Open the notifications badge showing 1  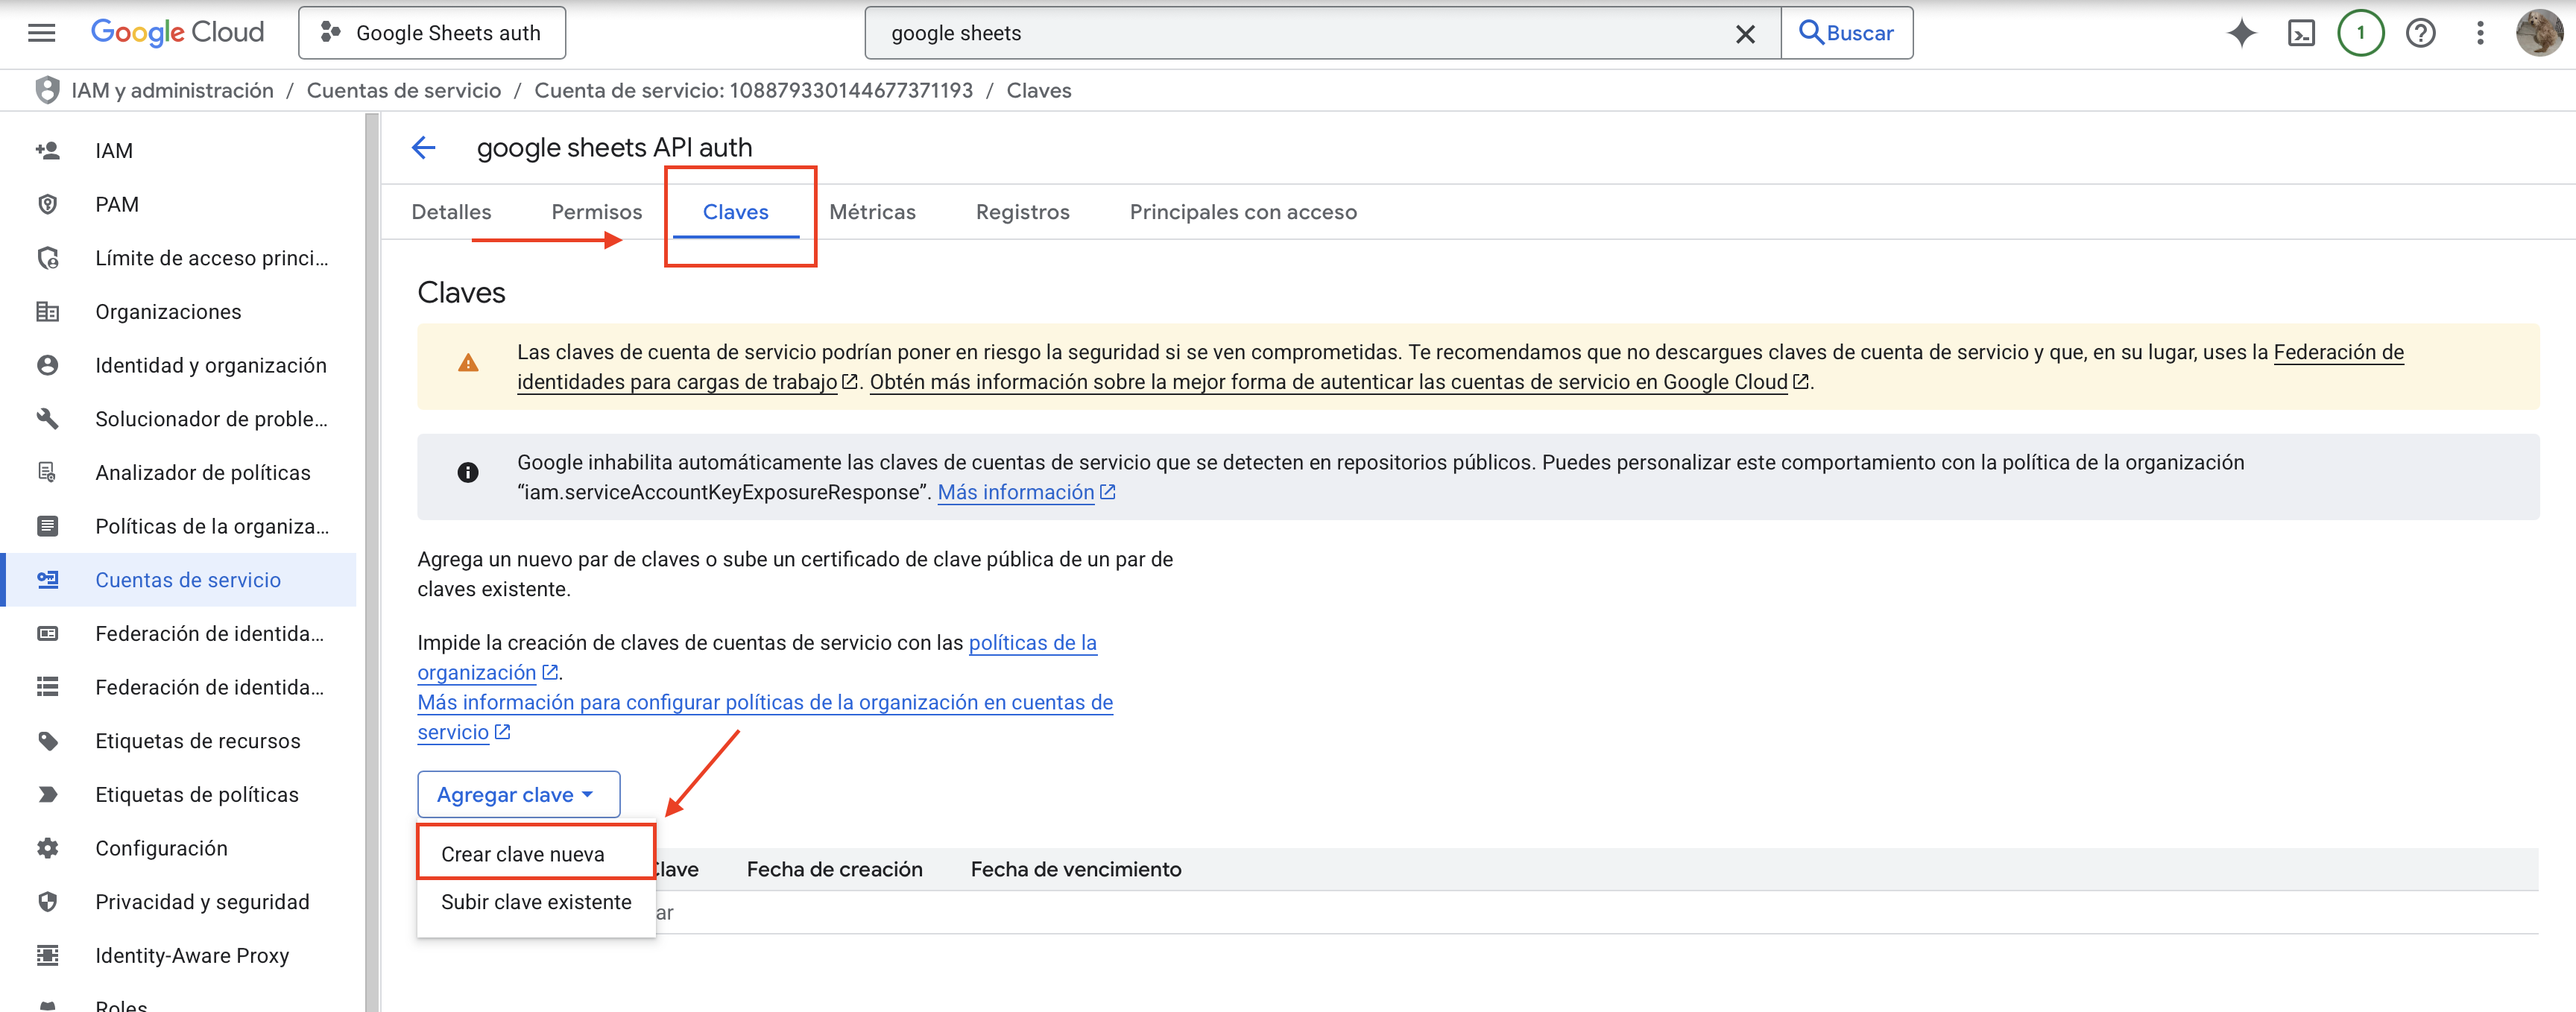point(2360,33)
